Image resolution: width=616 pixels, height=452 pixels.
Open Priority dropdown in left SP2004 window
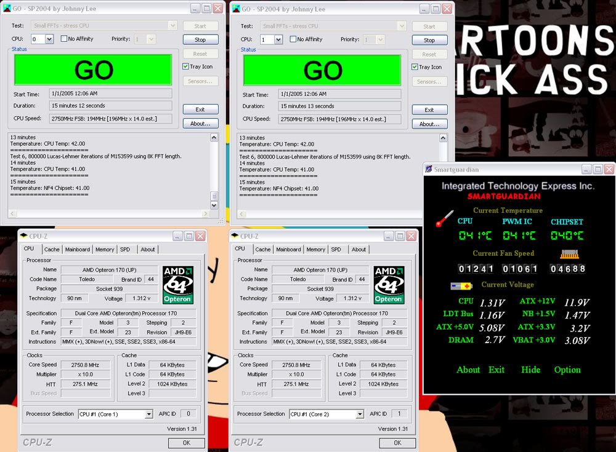[x=152, y=39]
